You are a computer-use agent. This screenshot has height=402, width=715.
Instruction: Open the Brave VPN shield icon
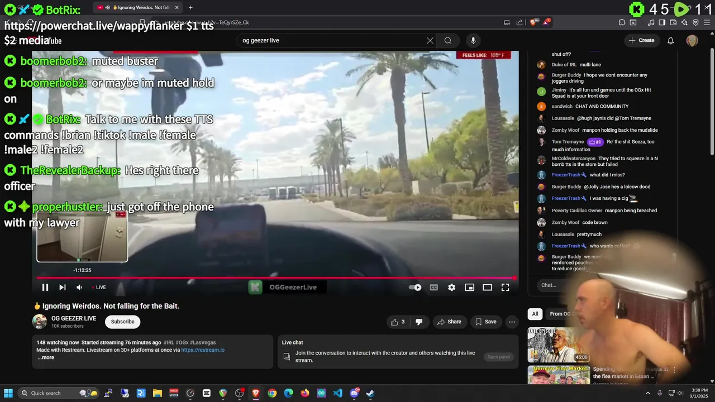pyautogui.click(x=695, y=22)
